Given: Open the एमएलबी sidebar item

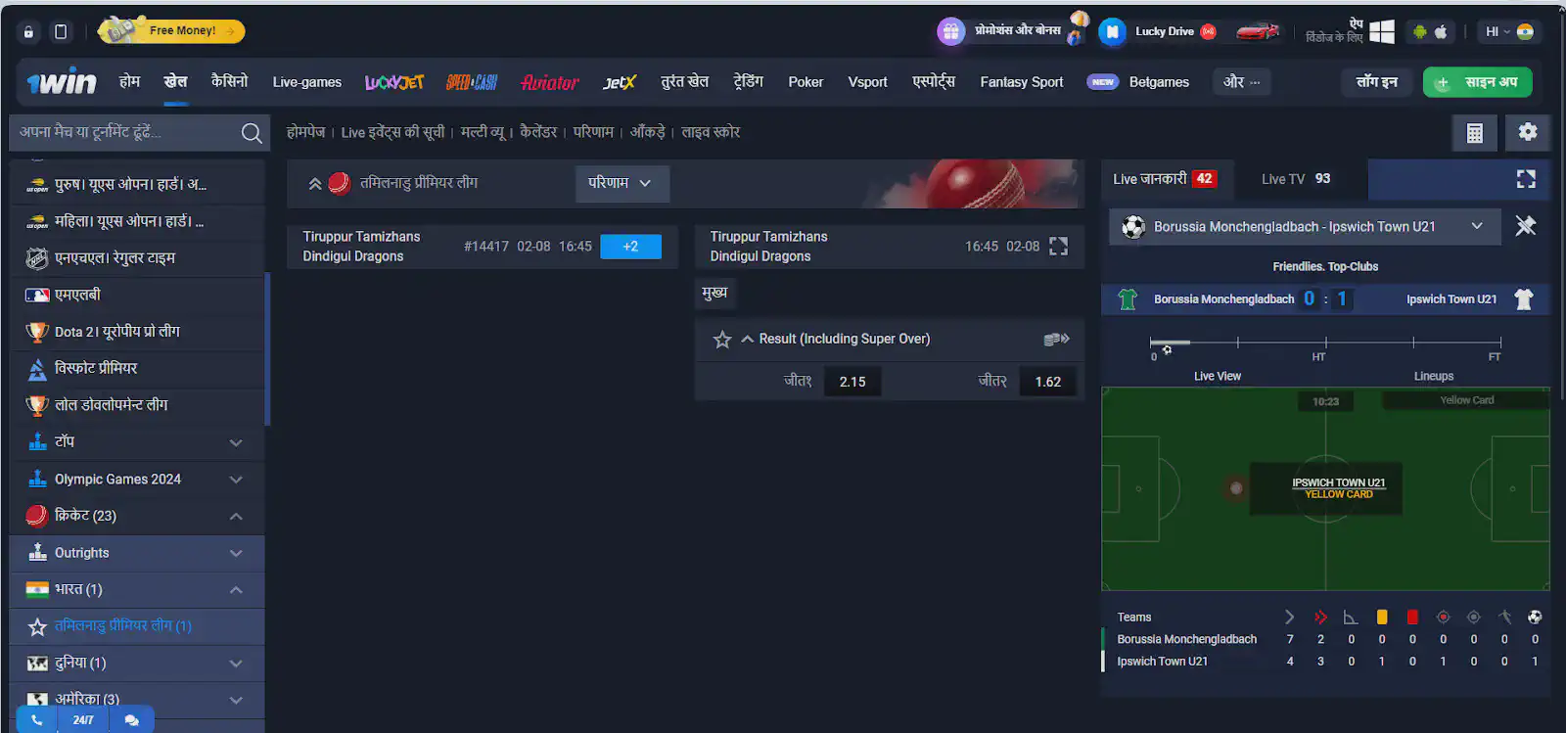Looking at the screenshot, I should tap(137, 295).
